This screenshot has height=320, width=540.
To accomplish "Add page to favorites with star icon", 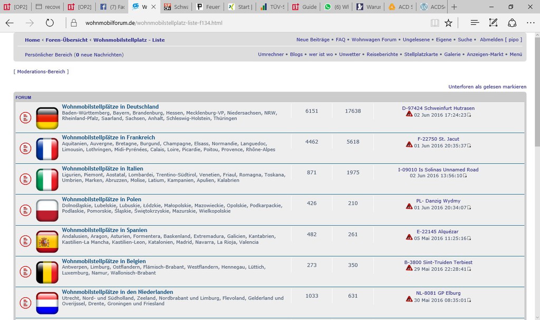I will [x=448, y=23].
